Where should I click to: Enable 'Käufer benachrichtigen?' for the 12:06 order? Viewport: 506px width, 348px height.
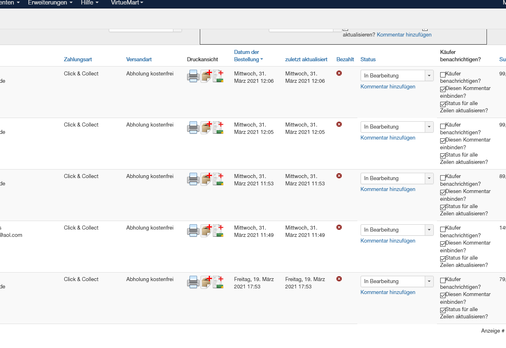click(x=443, y=75)
